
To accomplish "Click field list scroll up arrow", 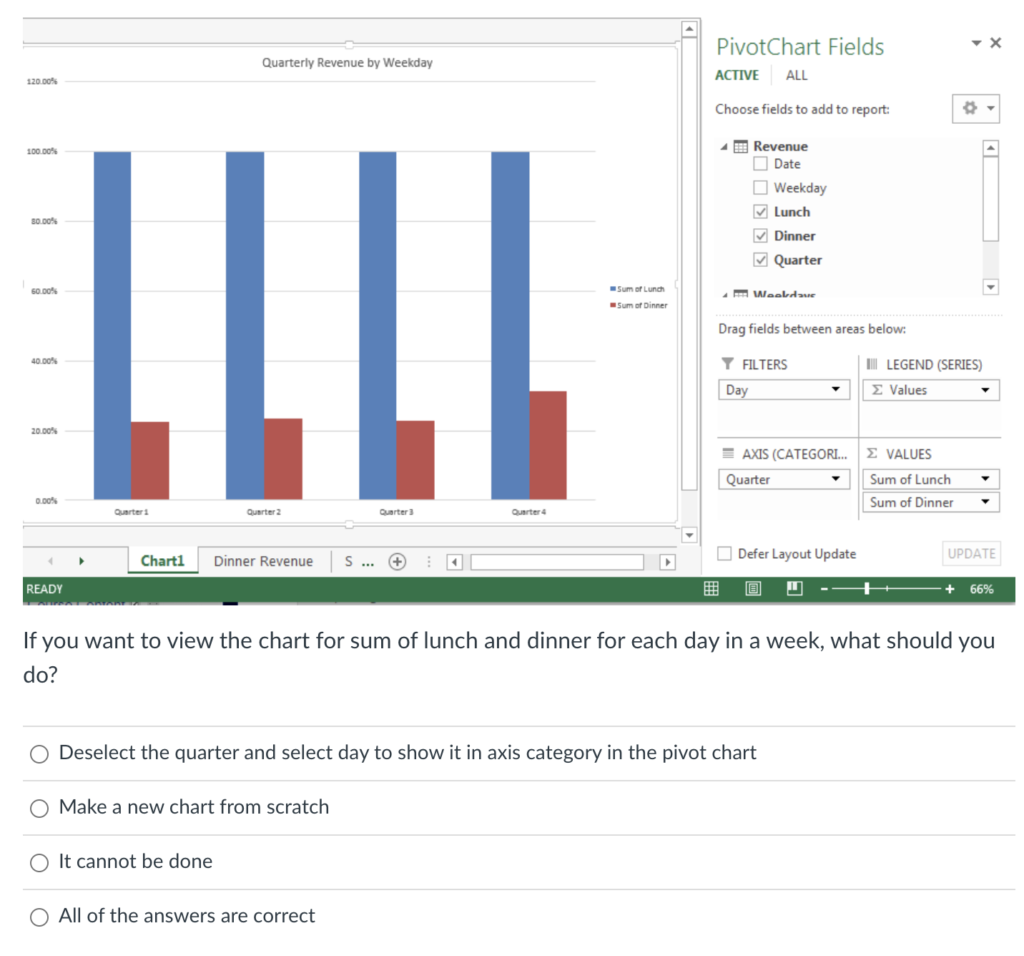I will [x=990, y=148].
